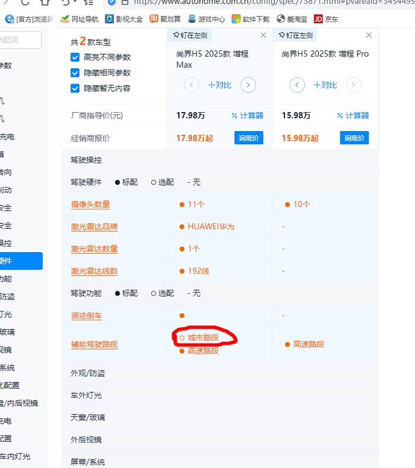Screen dimensions: 415x468
Task: Jump to the 外观/防盗 section
Action: coord(88,373)
